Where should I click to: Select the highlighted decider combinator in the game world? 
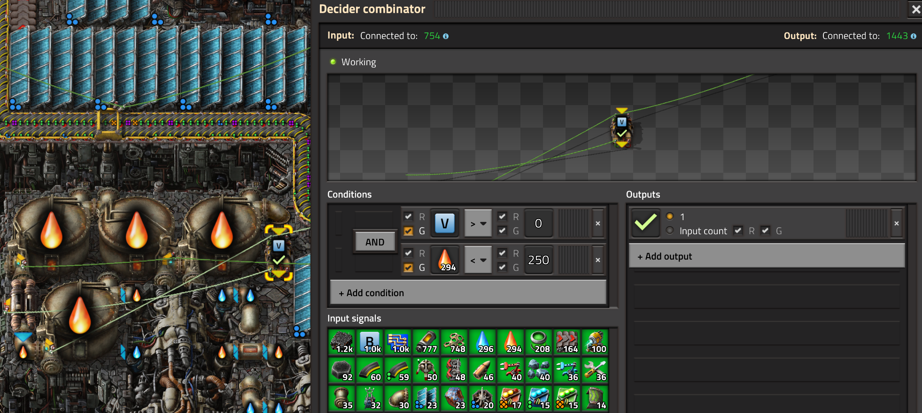pos(279,253)
